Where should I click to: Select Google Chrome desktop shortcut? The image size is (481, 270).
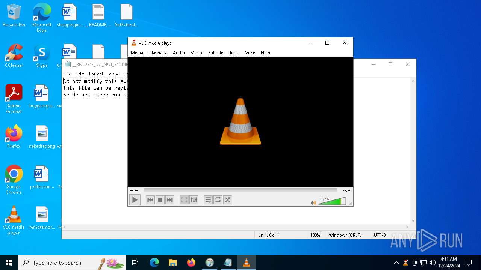[x=14, y=180]
